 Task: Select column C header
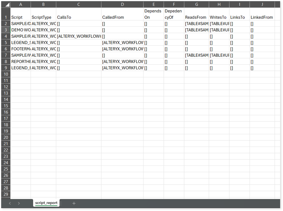pyautogui.click(x=79, y=5)
